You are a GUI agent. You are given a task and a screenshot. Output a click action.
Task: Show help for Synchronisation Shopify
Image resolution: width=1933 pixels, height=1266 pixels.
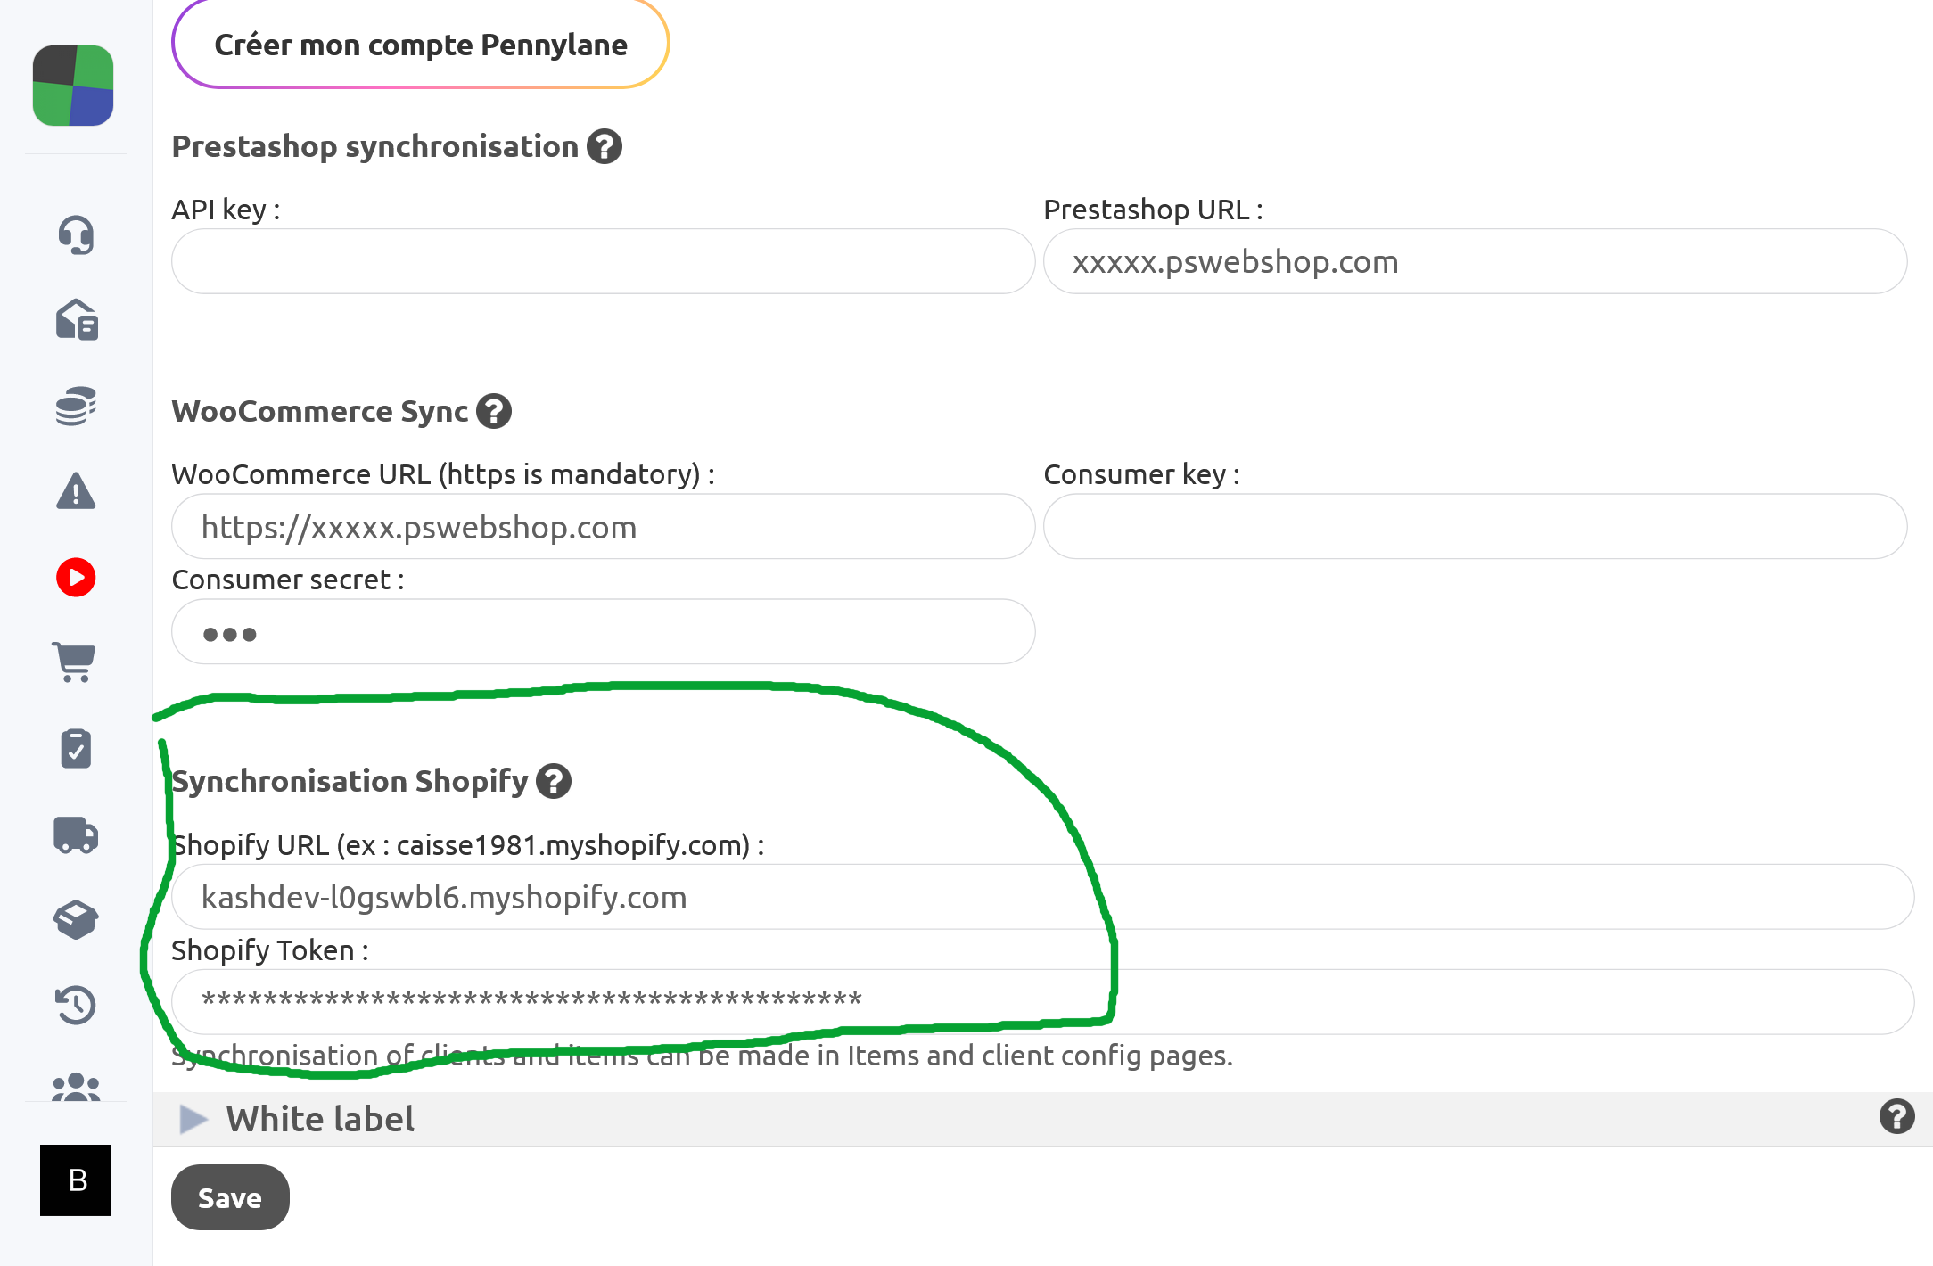point(554,781)
